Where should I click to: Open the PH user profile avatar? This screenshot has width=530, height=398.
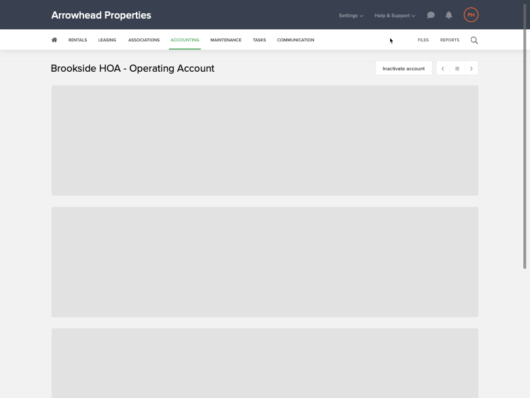(x=471, y=15)
